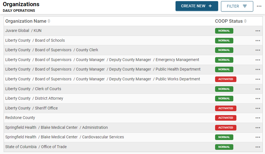This screenshot has width=265, height=154.
Task: Click Activated status for Blake Medical Center Administration
Action: (225, 128)
